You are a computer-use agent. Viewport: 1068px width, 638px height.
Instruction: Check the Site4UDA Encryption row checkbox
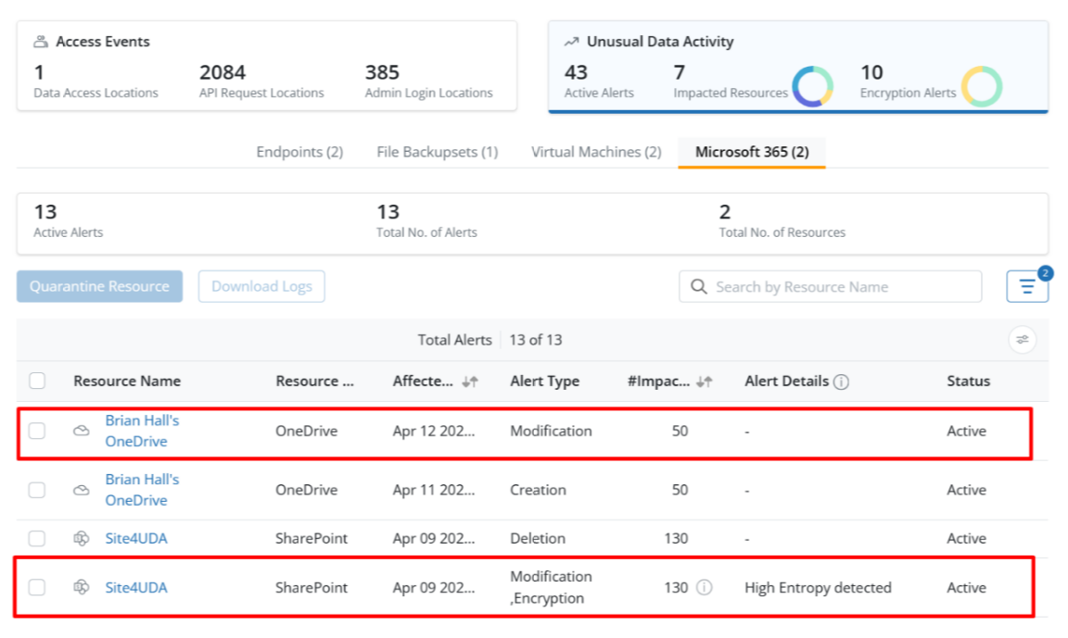(x=37, y=587)
